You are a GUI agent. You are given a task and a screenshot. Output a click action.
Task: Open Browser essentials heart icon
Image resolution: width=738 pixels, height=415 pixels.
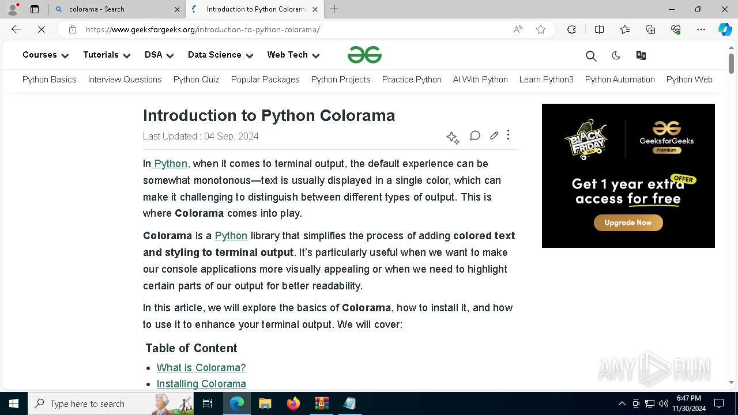(x=676, y=29)
